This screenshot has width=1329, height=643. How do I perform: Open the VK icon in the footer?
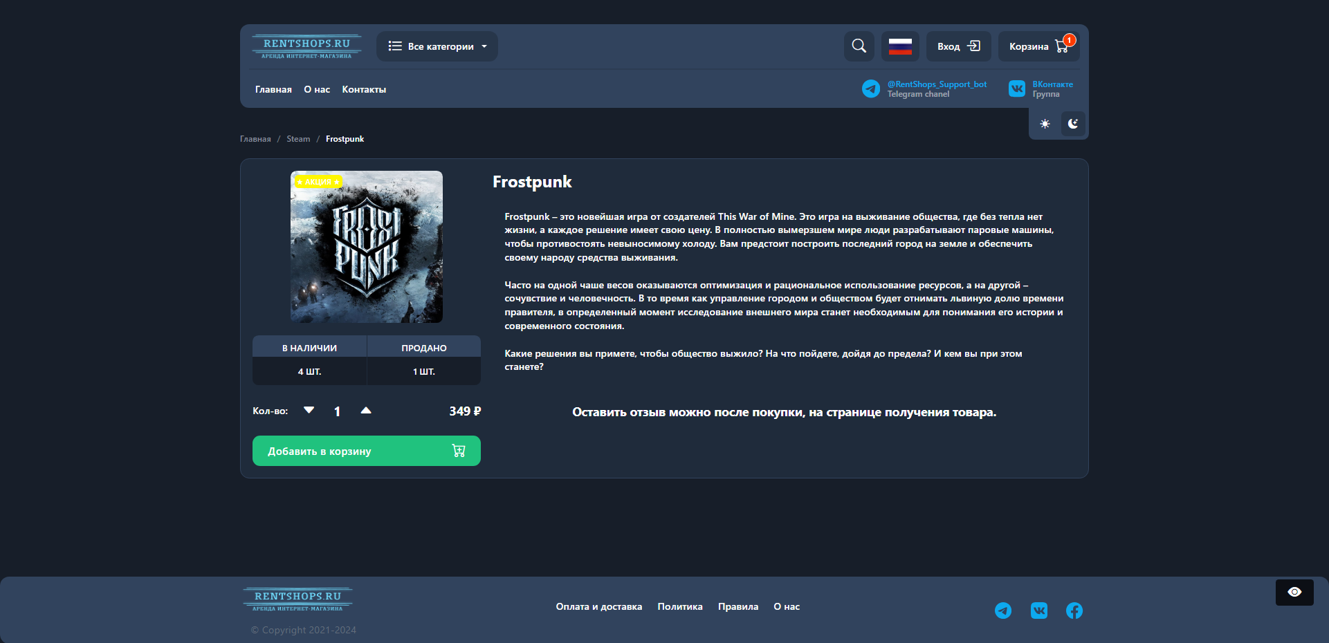[x=1039, y=611]
